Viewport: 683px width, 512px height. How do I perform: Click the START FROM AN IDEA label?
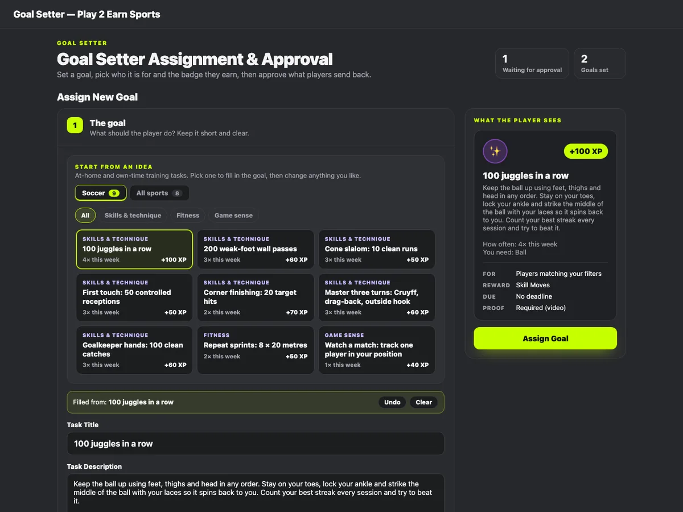coord(114,167)
